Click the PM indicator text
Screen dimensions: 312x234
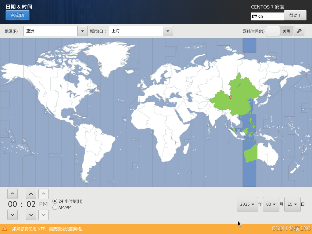tap(43, 204)
